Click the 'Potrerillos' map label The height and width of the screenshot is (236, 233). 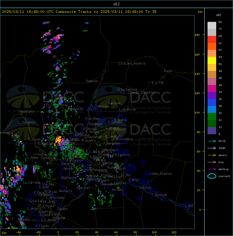(47, 155)
